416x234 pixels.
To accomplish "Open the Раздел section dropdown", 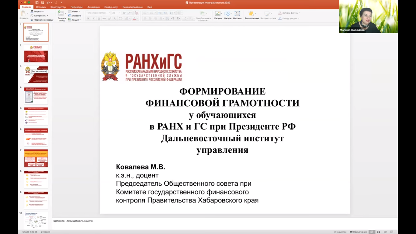I will (74, 20).
